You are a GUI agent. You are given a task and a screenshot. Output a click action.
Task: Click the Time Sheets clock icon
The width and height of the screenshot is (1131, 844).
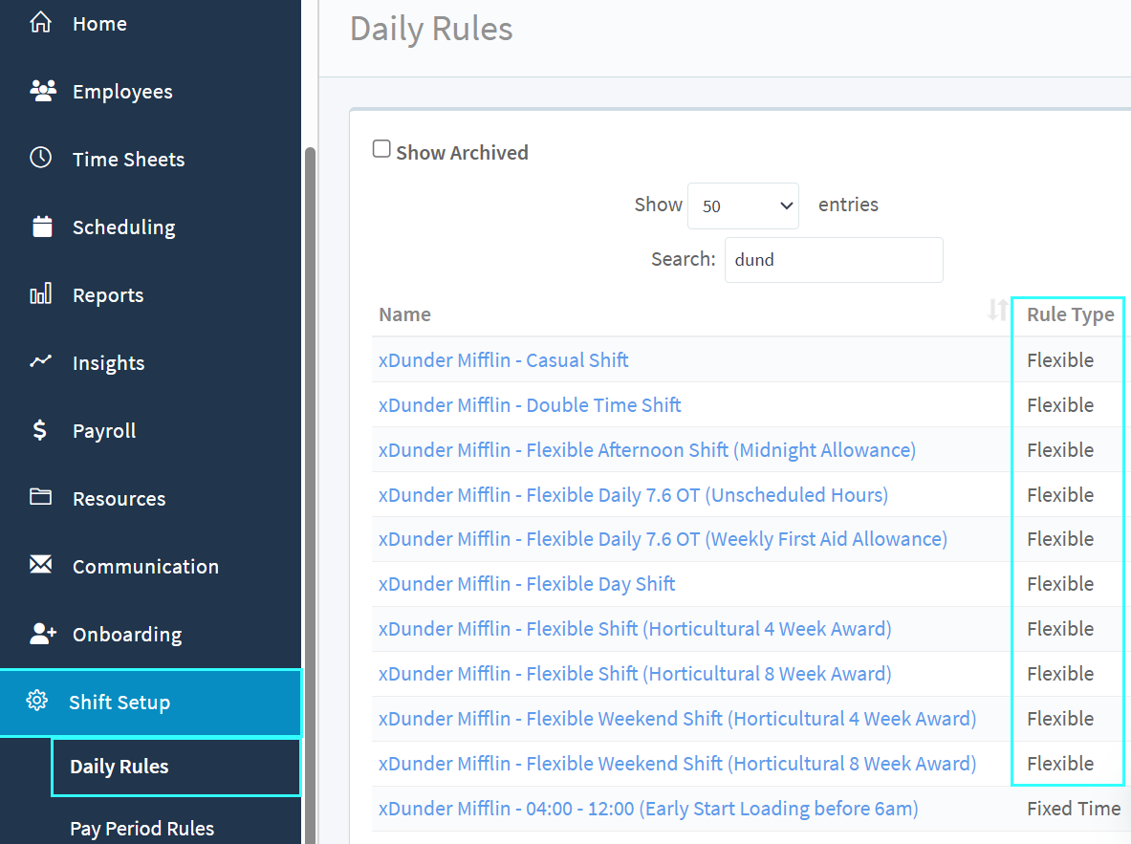[40, 158]
